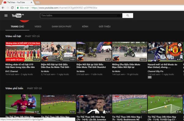Open the GIỚI THIỆU tab

tap(105, 27)
